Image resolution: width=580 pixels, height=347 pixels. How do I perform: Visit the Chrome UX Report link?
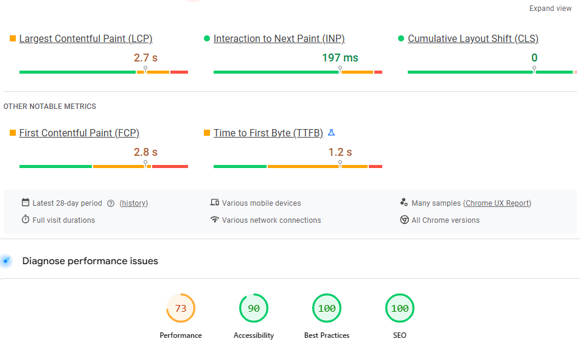(x=498, y=203)
